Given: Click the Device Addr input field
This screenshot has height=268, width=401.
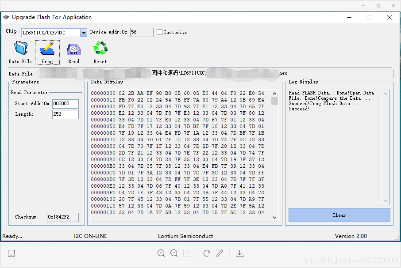Looking at the screenshot, I should coord(142,32).
